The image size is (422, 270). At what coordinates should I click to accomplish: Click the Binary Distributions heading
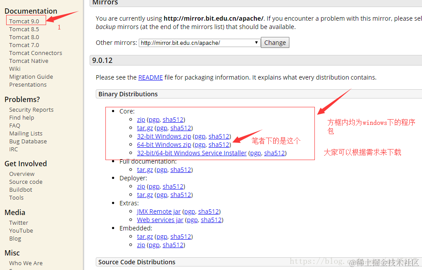(x=128, y=94)
